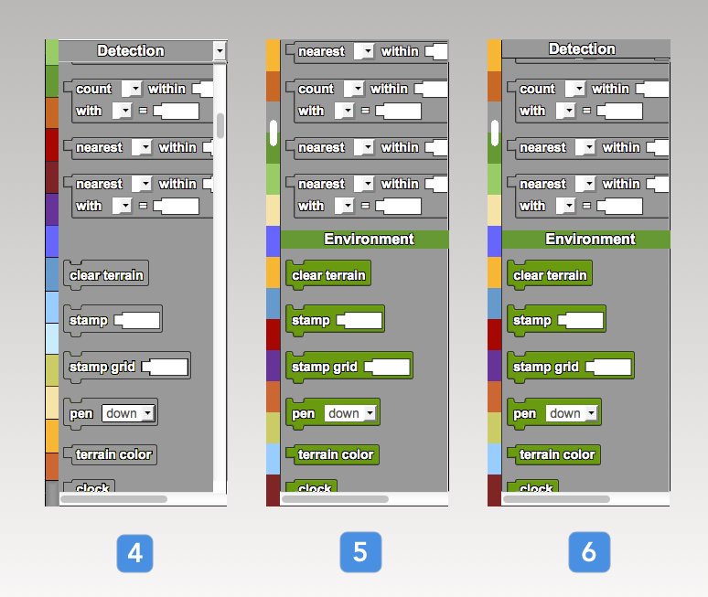708x597 pixels.
Task: Pick indigo swatch in middle panel strip
Action: (x=274, y=241)
